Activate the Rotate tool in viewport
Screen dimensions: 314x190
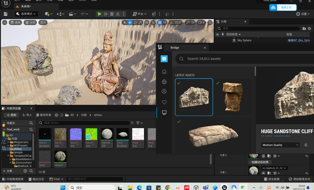(135, 23)
